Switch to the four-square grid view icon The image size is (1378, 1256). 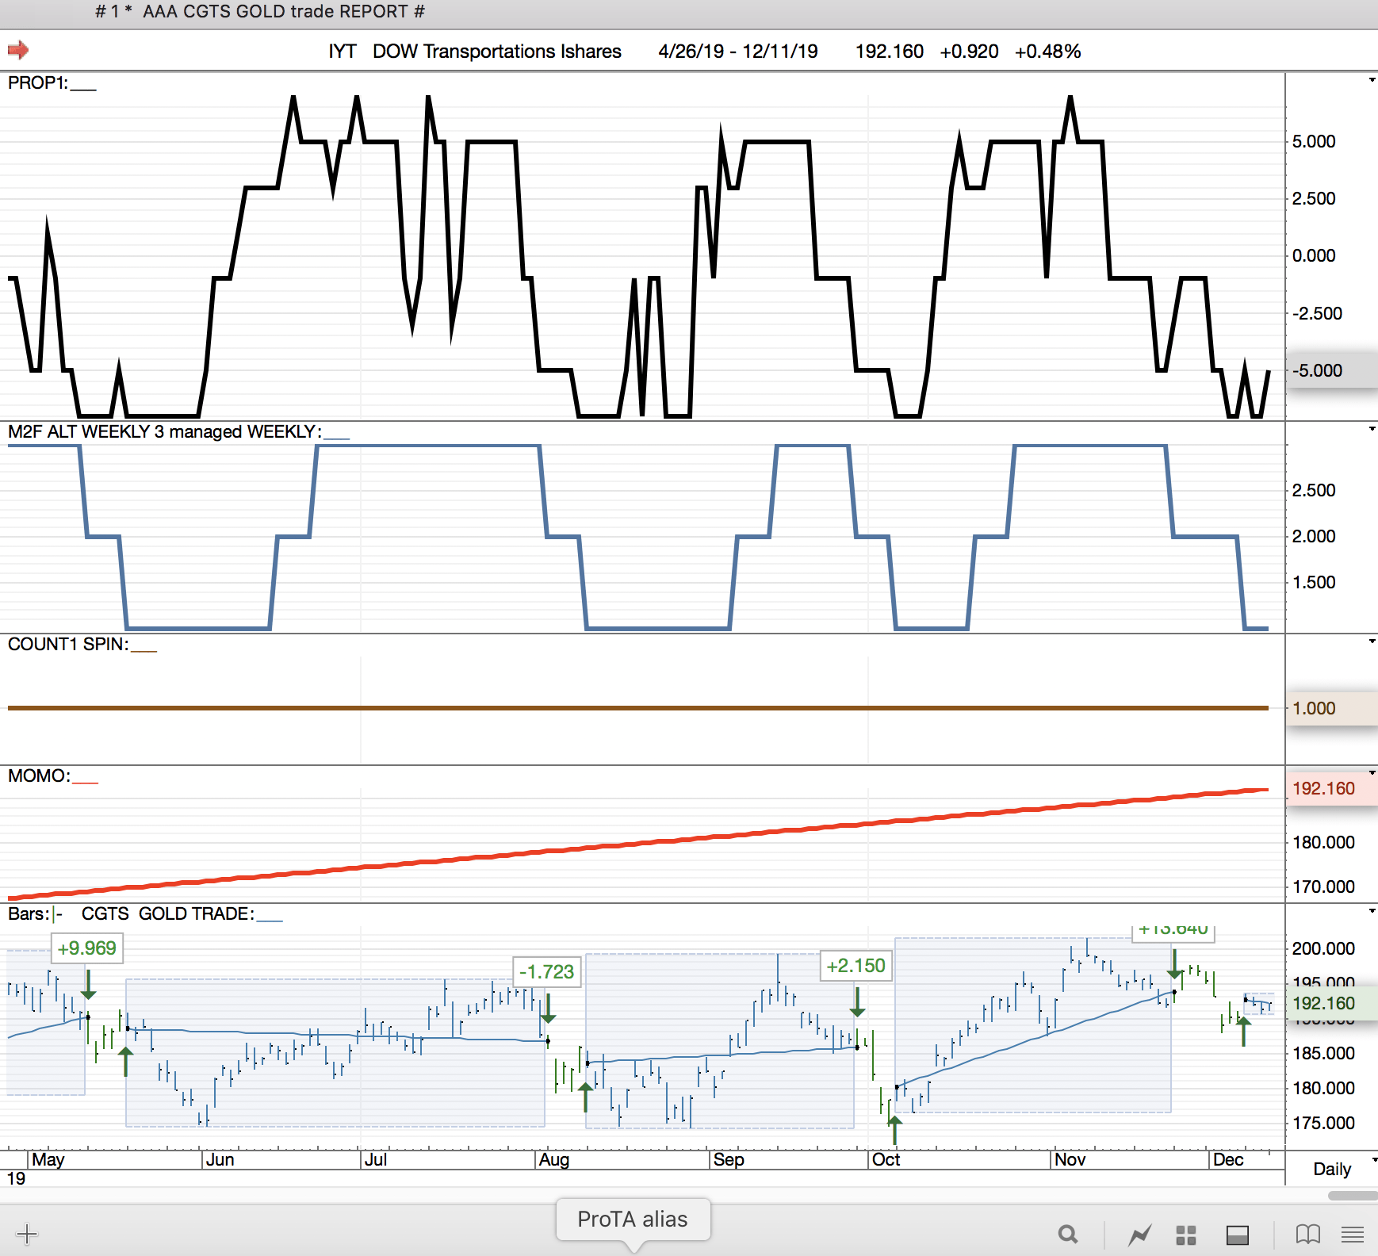point(1186,1235)
